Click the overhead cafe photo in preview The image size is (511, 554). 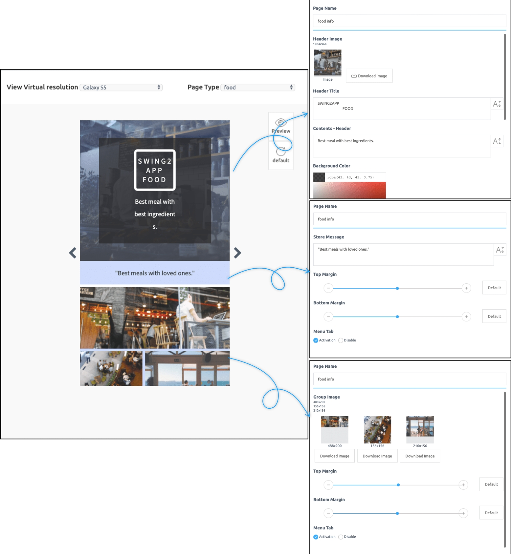point(111,368)
